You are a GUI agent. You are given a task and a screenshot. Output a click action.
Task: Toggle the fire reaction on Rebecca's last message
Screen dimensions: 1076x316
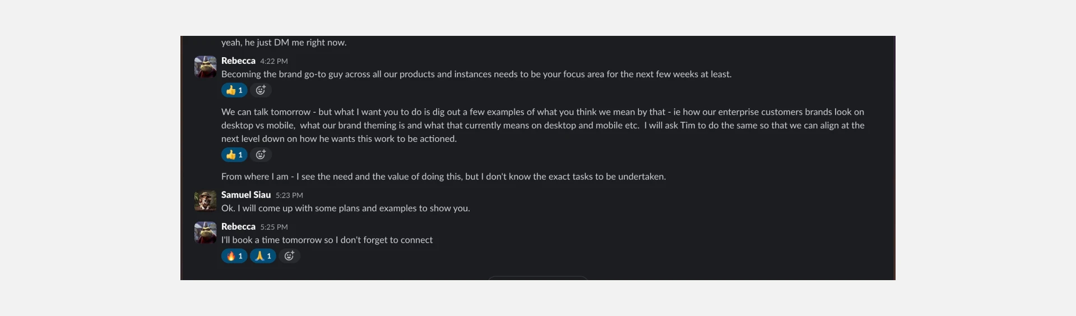pos(234,256)
